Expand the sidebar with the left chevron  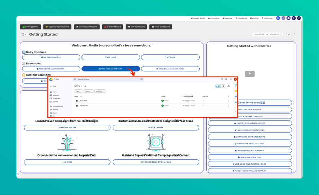click(18, 174)
